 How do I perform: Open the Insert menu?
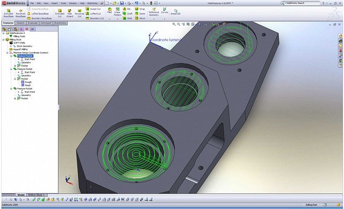54,3
